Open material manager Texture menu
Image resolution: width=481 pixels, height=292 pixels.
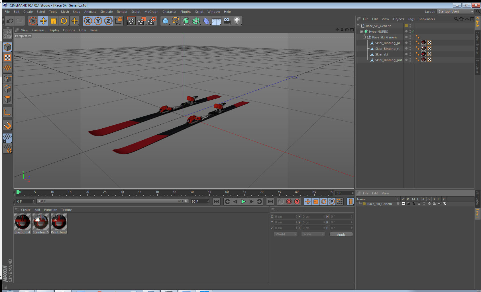coord(66,210)
